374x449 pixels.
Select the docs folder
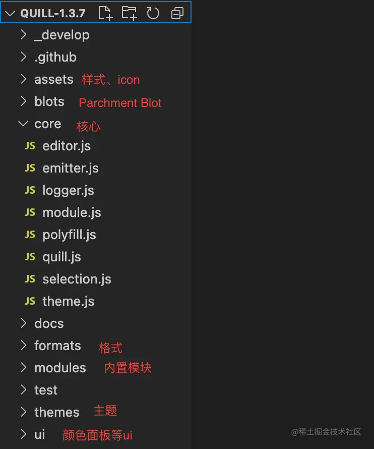pyautogui.click(x=49, y=323)
